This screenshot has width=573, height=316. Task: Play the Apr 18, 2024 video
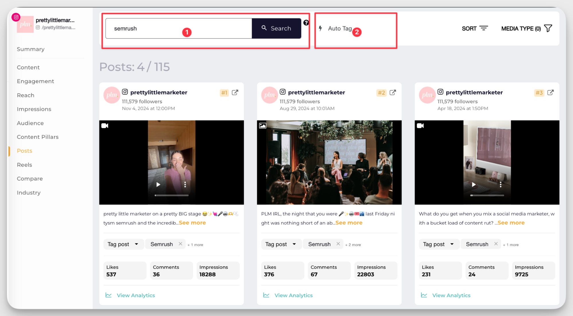[x=474, y=184]
